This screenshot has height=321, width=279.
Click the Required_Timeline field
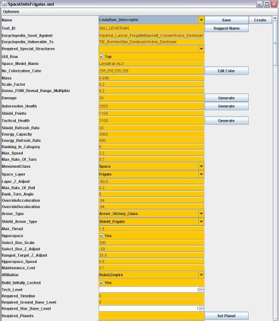tap(151, 296)
